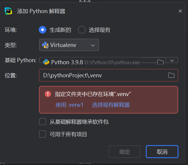Close the 添加 Python 解释器 dialog
This screenshot has height=165, width=188.
coord(180,11)
